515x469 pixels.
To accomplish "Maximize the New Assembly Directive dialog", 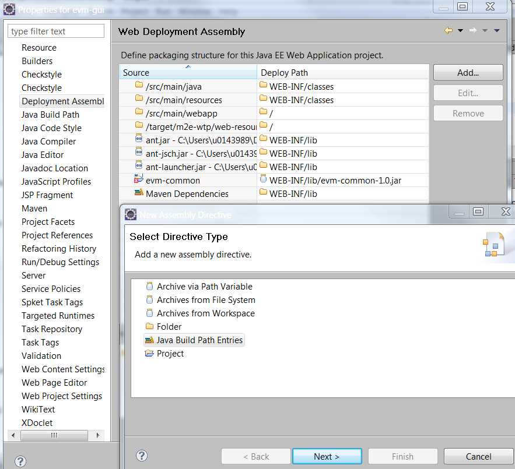I will tap(478, 211).
